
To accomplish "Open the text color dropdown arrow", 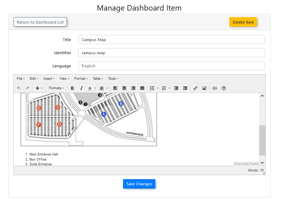I will [95, 88].
